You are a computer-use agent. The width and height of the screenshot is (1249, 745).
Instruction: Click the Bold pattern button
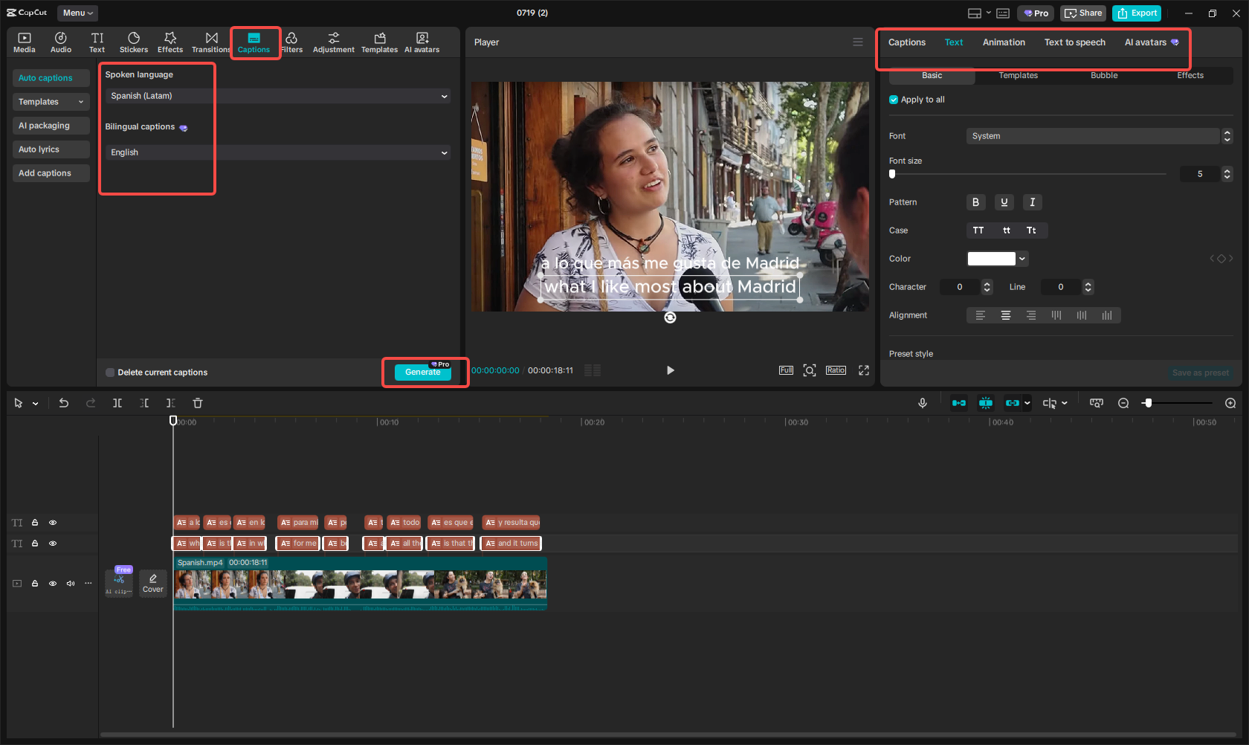pyautogui.click(x=976, y=202)
